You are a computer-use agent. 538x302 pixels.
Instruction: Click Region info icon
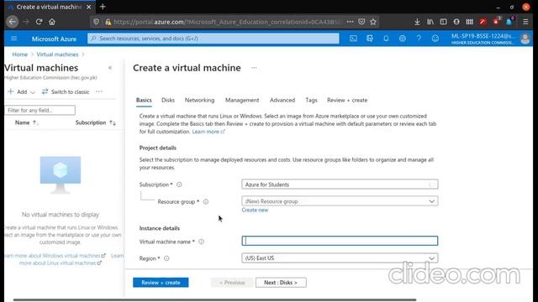166,258
